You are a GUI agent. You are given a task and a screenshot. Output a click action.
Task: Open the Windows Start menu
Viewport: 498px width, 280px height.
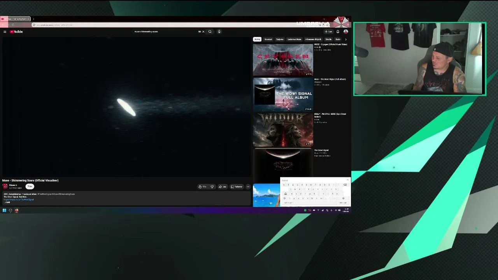point(4,210)
